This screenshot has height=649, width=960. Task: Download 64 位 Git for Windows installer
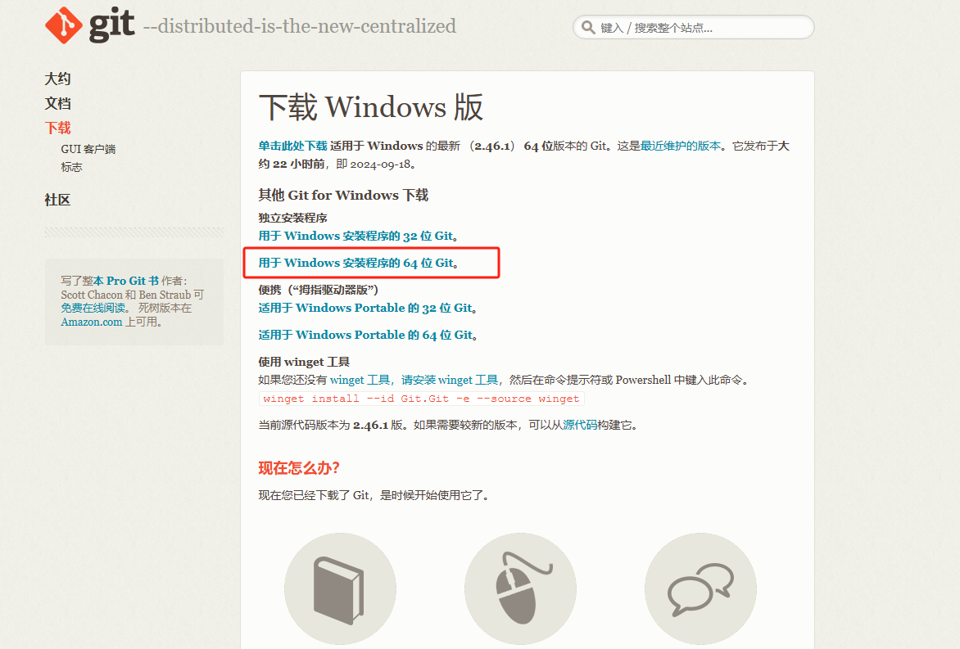point(356,263)
